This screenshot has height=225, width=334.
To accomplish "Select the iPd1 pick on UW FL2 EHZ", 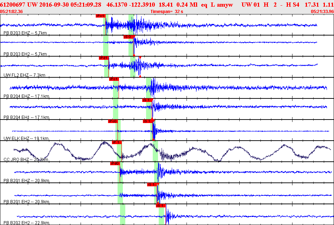I will pos(104,58).
